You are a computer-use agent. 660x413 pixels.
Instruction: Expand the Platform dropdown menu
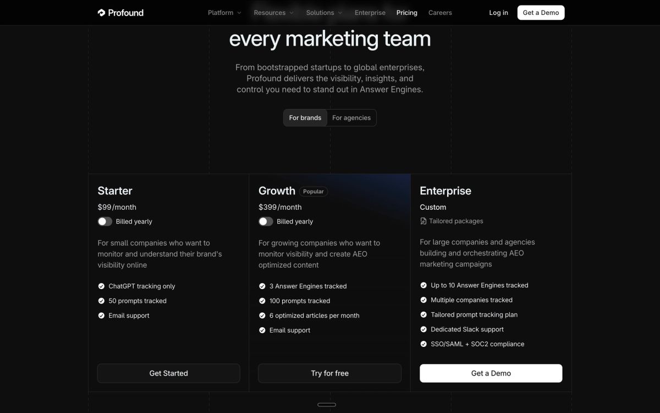pyautogui.click(x=224, y=13)
